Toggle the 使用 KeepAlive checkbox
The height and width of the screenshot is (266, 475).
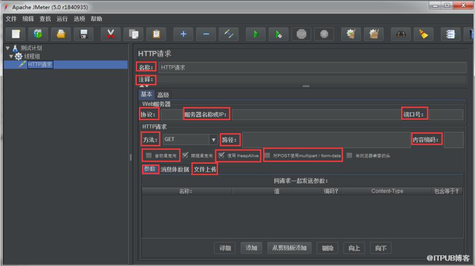pos(221,155)
